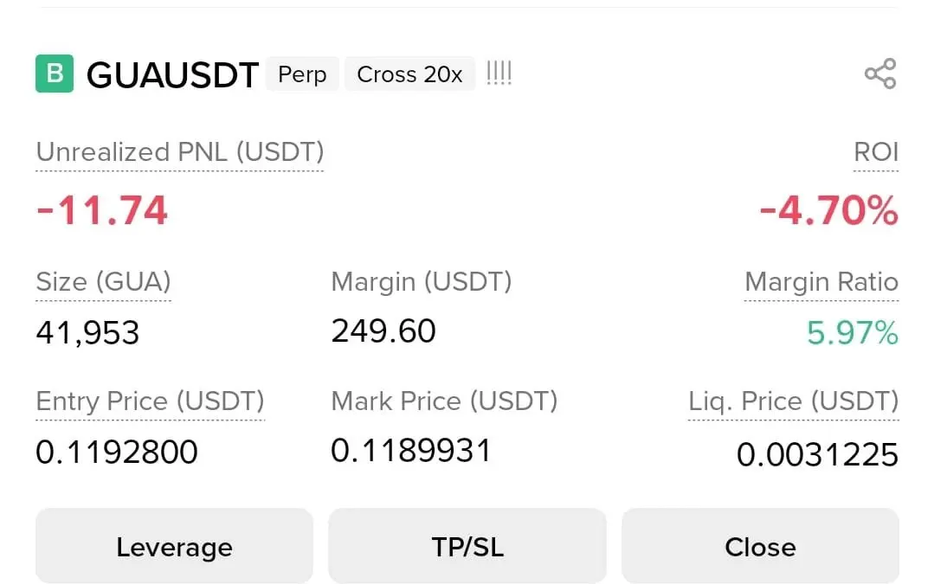Tap the four-bar ADL indicator
Image resolution: width=934 pixels, height=584 pixels.
coord(499,74)
